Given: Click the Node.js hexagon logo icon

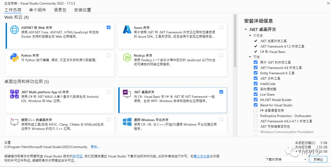Looking at the screenshot, I should pos(127,58).
